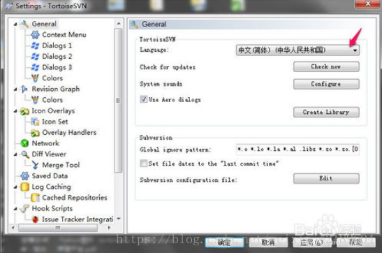Confirm with the 确定 button
The height and width of the screenshot is (253, 382).
coord(224,243)
